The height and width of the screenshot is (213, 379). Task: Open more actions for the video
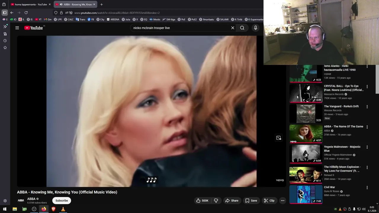(282, 201)
